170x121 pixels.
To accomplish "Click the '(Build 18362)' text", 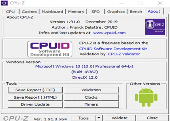I will (x=84, y=72).
